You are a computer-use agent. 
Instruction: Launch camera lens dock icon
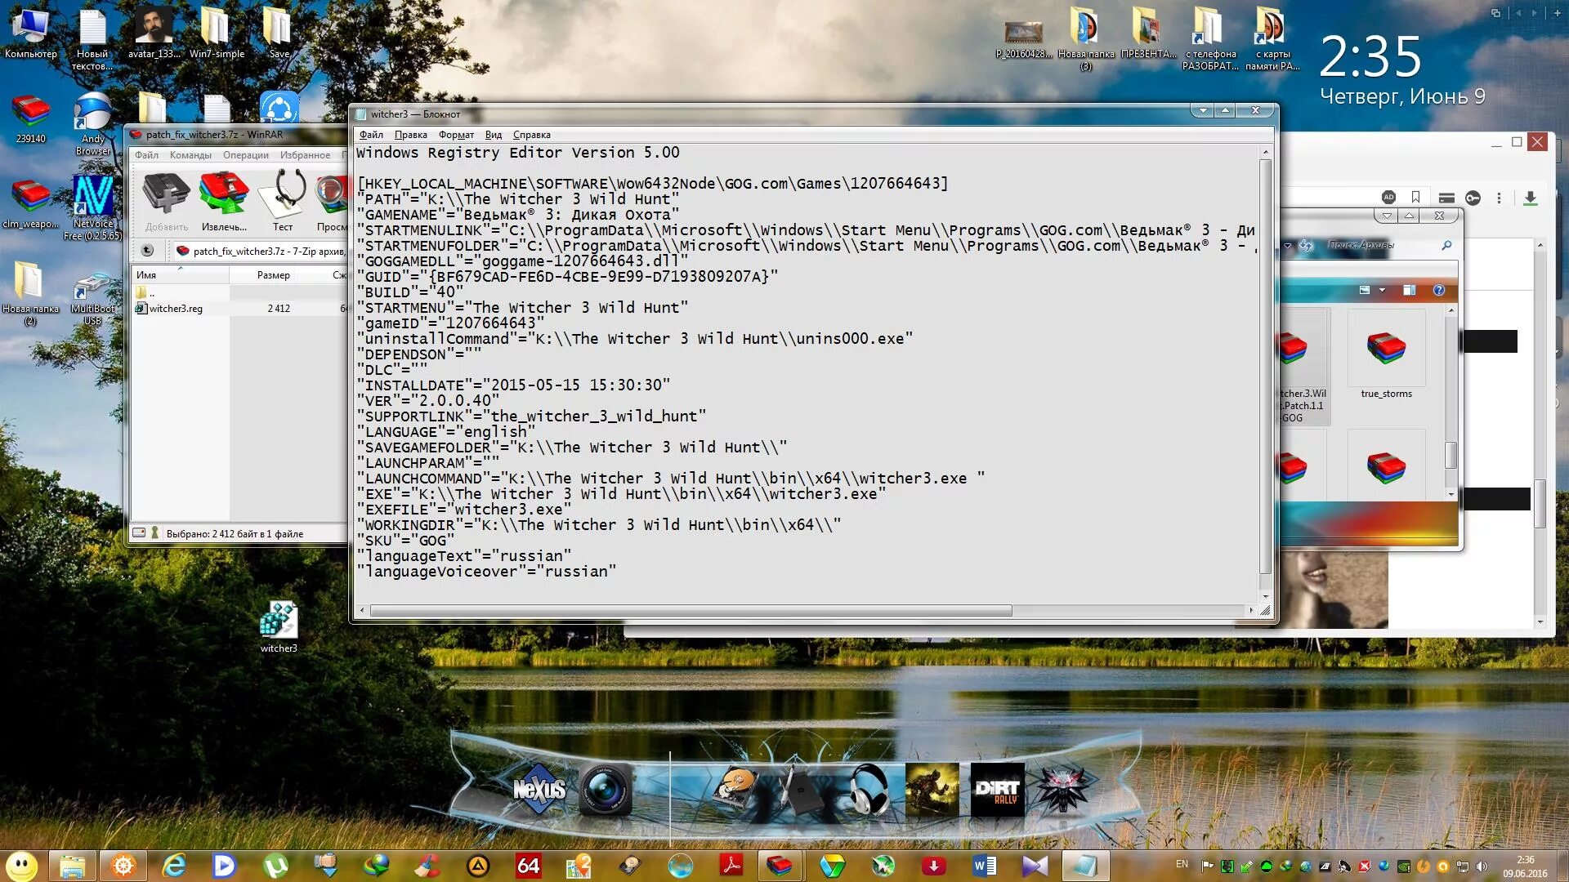click(605, 791)
